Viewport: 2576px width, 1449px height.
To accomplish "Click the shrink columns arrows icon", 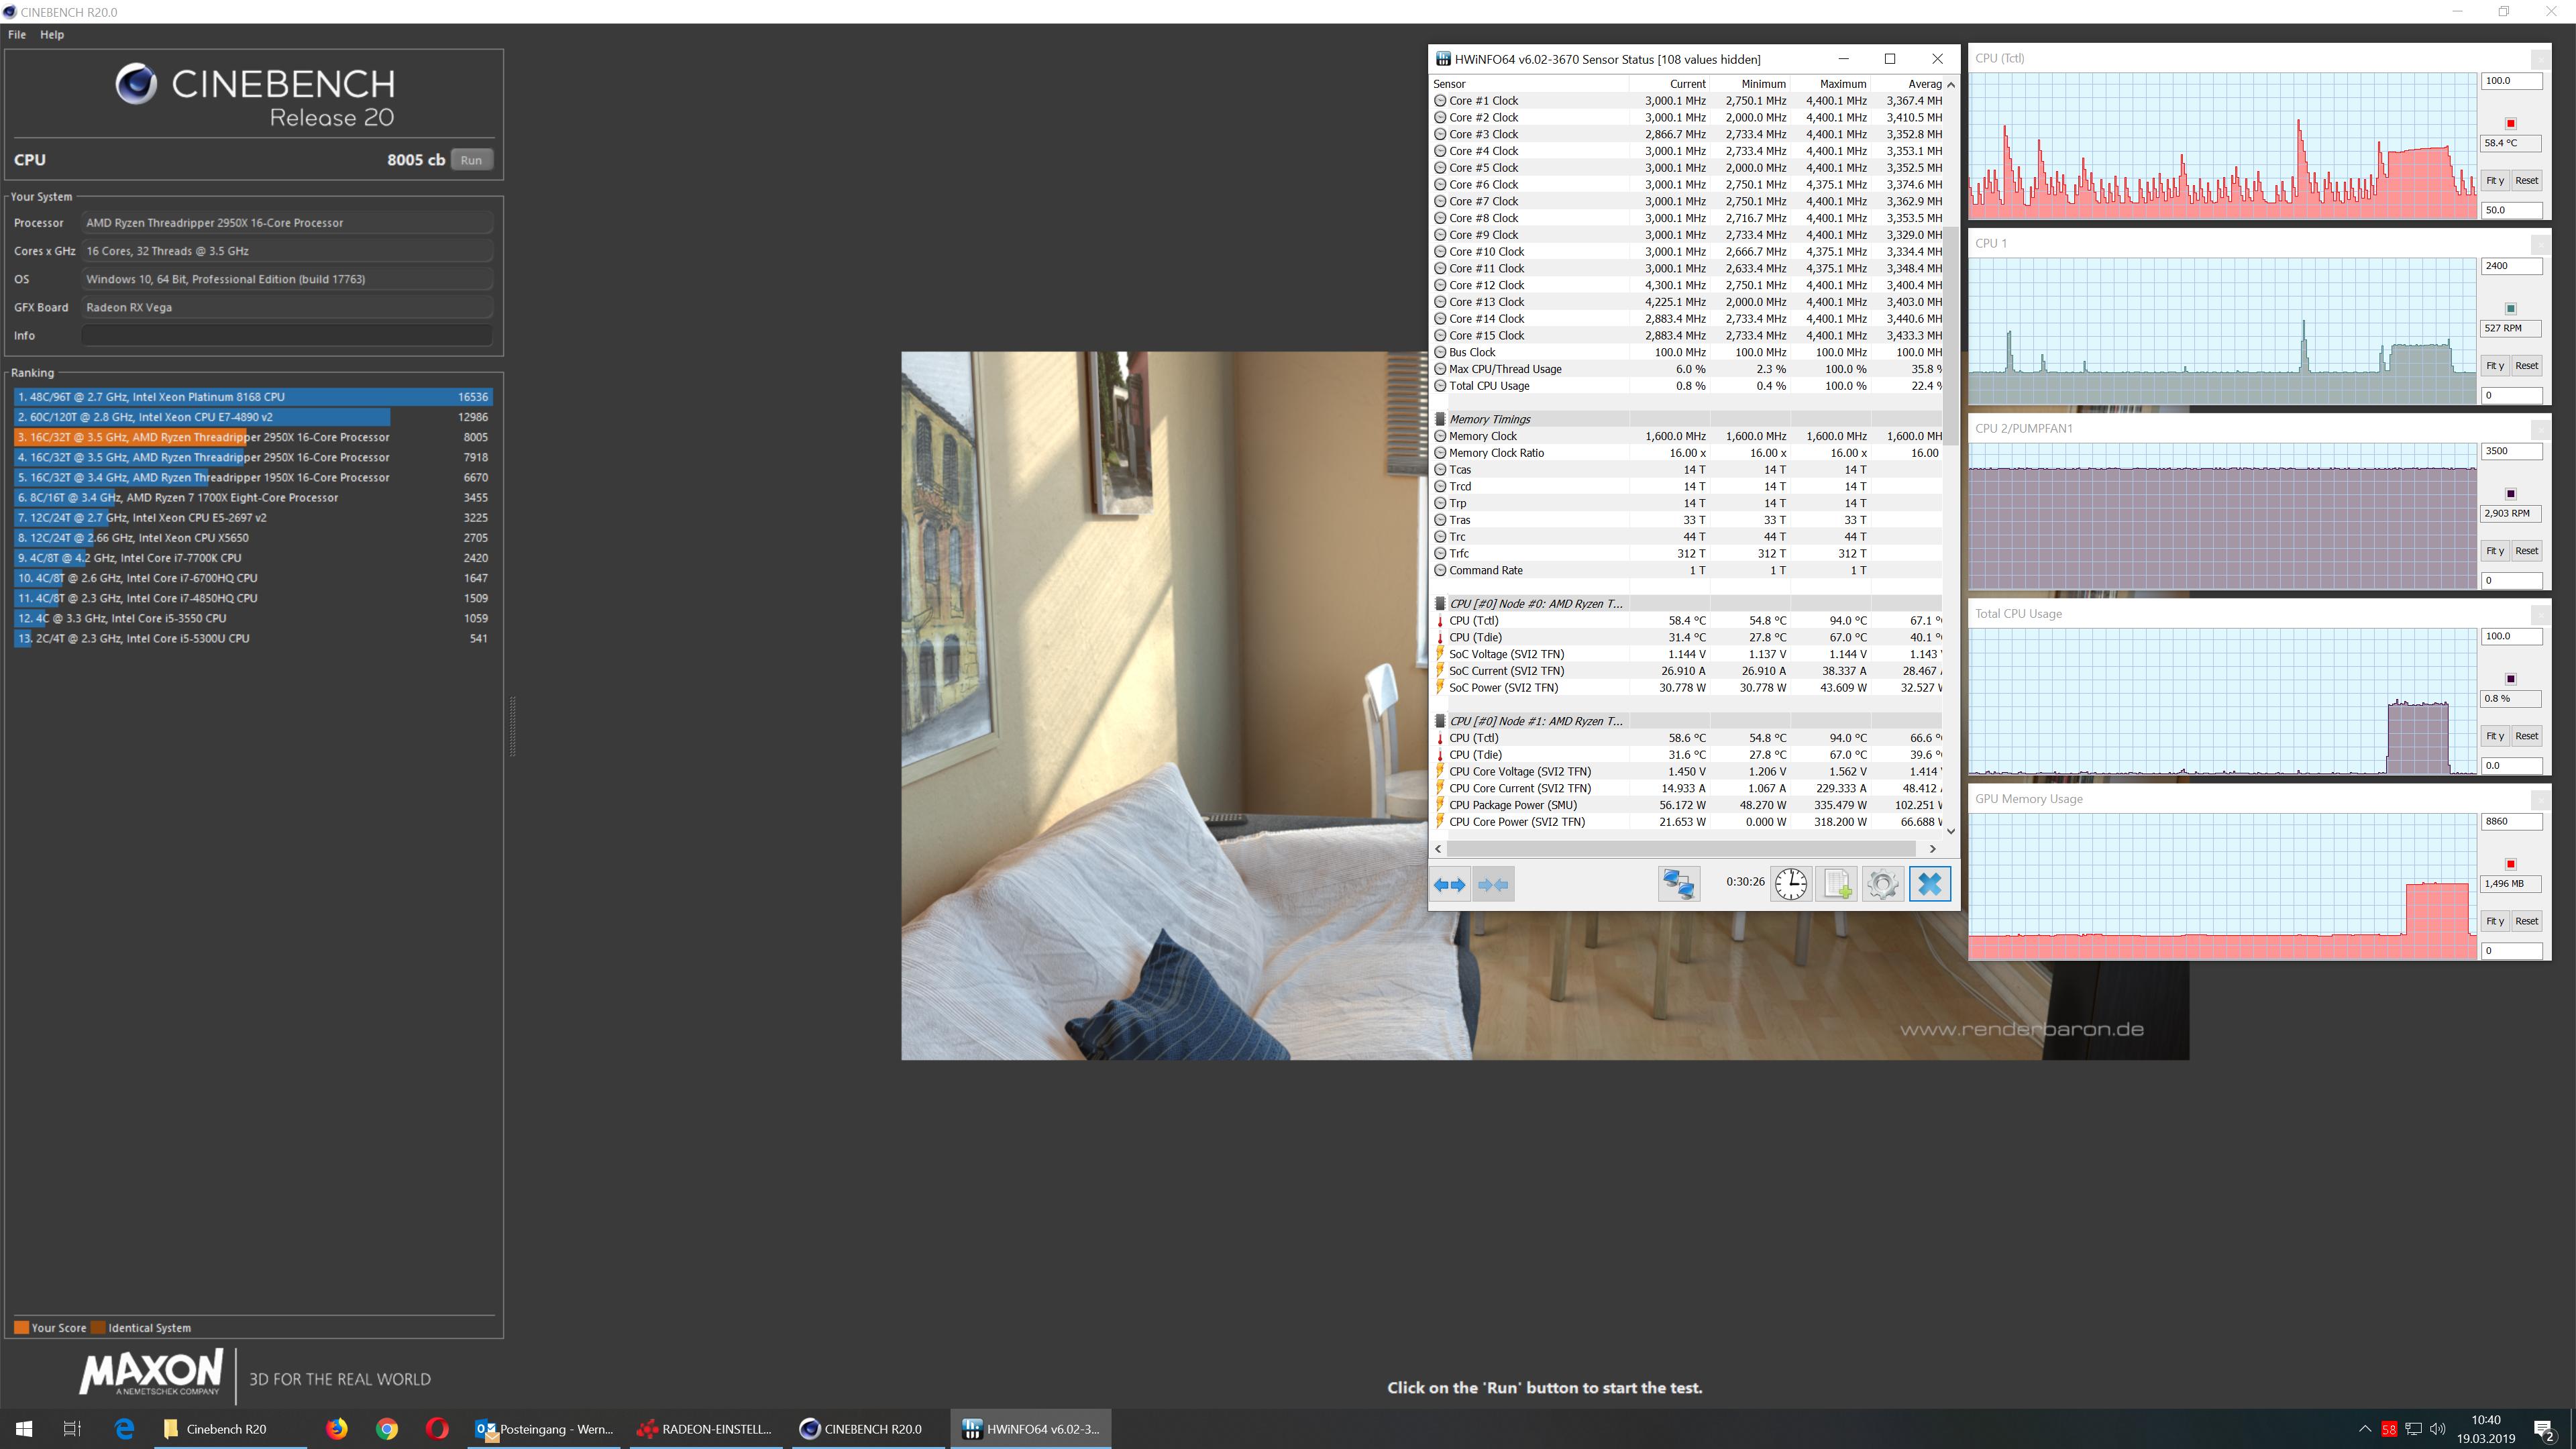I will (1493, 884).
